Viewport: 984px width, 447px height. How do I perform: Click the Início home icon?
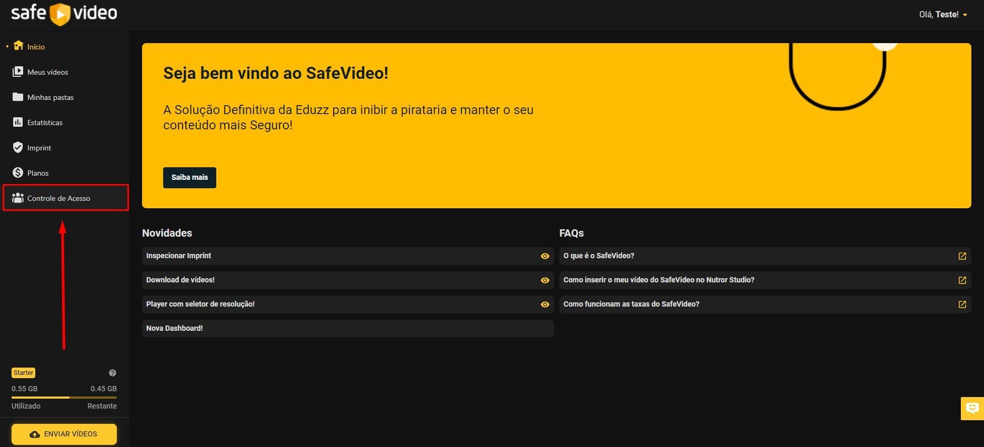(x=18, y=46)
